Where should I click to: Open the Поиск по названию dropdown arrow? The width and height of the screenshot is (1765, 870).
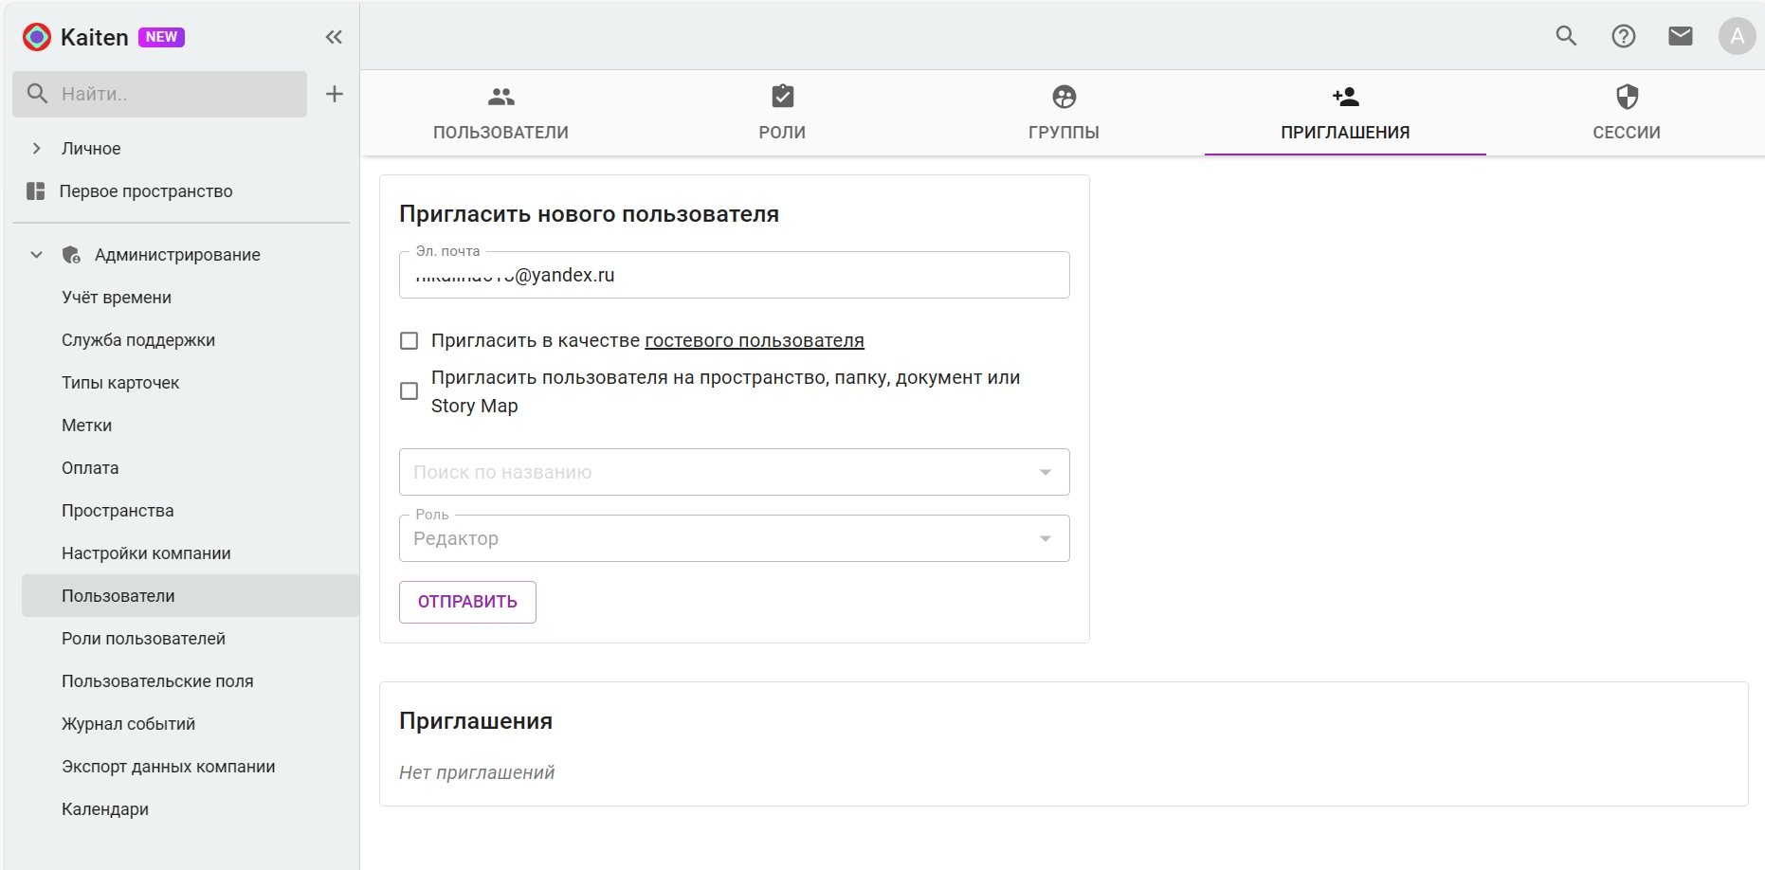point(1046,472)
